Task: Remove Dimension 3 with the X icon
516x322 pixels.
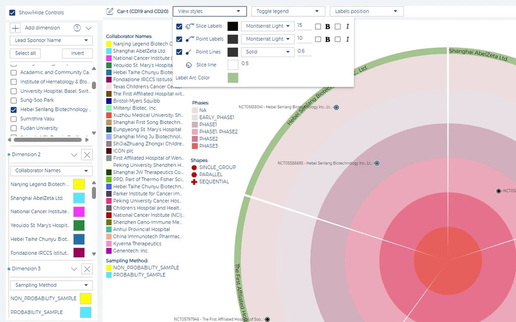Action: click(x=87, y=269)
